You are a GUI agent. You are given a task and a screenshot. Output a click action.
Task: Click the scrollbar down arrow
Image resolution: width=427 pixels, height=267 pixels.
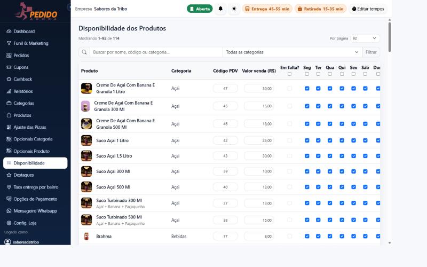[390, 243]
